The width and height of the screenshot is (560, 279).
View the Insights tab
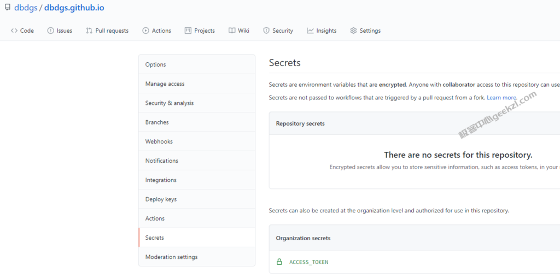[x=322, y=31]
